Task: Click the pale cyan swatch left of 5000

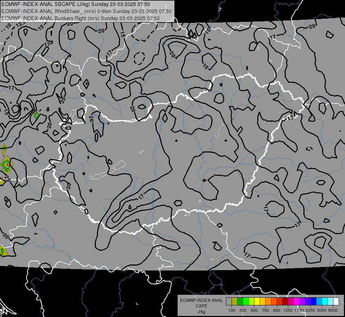Action: [x=330, y=301]
